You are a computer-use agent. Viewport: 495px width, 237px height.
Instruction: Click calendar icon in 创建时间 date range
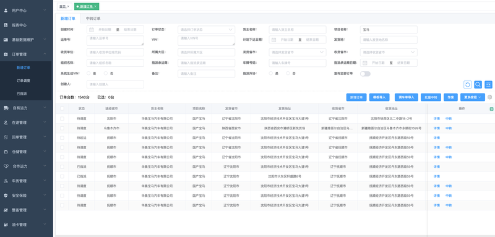pos(92,30)
